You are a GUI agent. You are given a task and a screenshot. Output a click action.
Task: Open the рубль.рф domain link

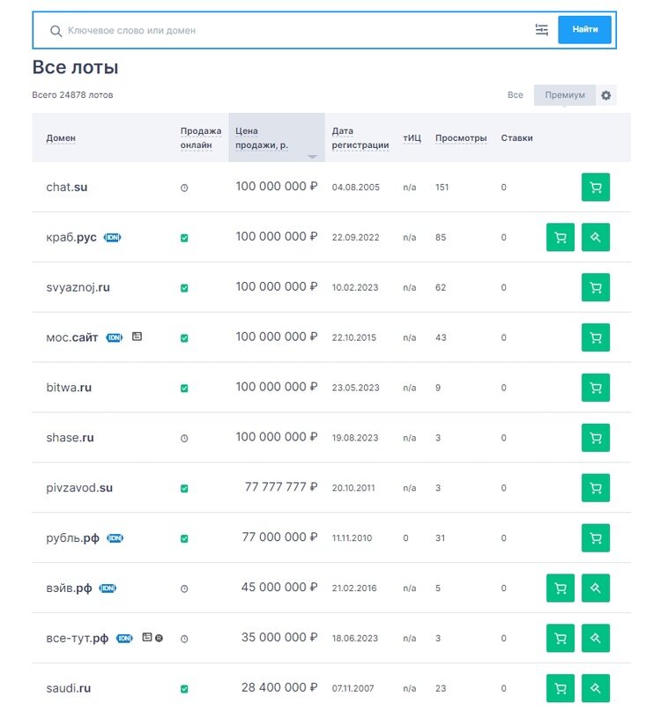click(x=72, y=538)
